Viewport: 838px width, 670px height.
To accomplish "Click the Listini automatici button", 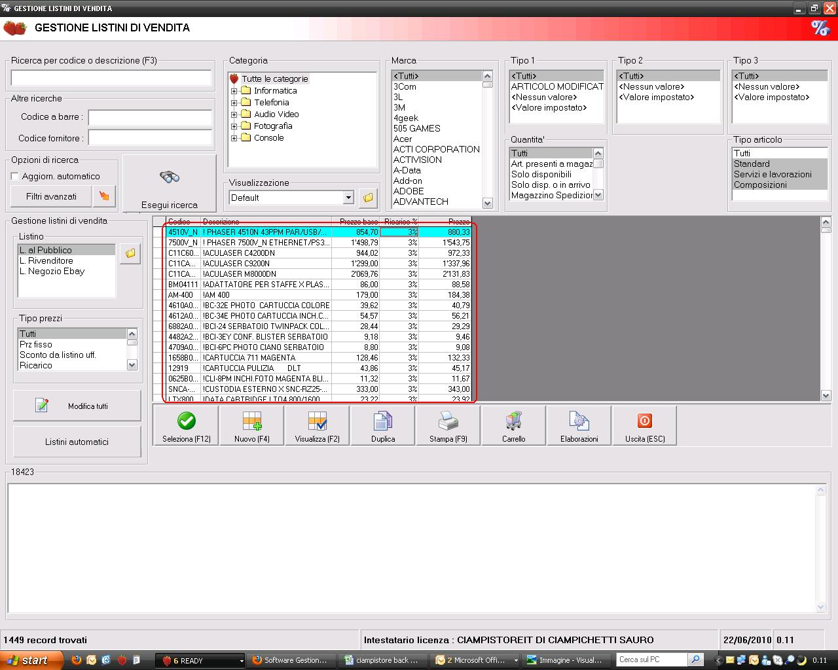I will pyautogui.click(x=77, y=442).
